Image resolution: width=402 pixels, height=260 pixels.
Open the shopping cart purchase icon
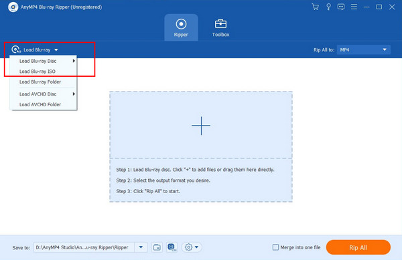[315, 7]
